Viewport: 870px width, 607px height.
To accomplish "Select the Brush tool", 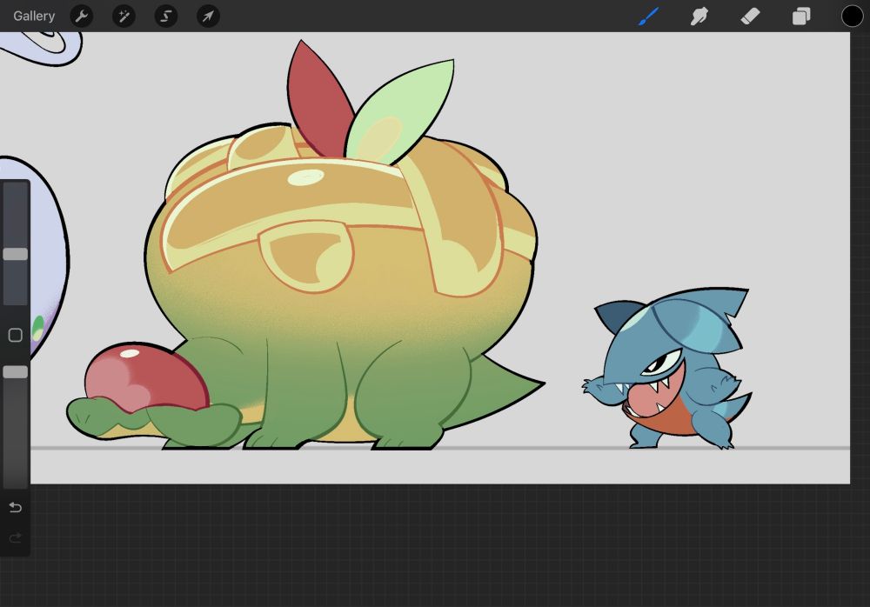I will (648, 17).
